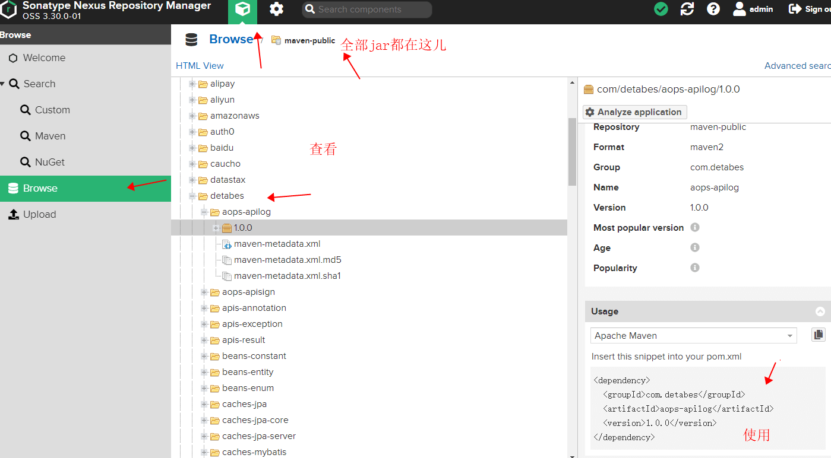Select the beans-entity folder
This screenshot has height=458, width=831.
click(x=248, y=372)
